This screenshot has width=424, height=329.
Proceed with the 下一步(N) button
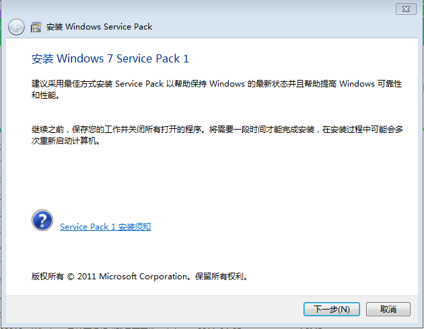click(332, 309)
